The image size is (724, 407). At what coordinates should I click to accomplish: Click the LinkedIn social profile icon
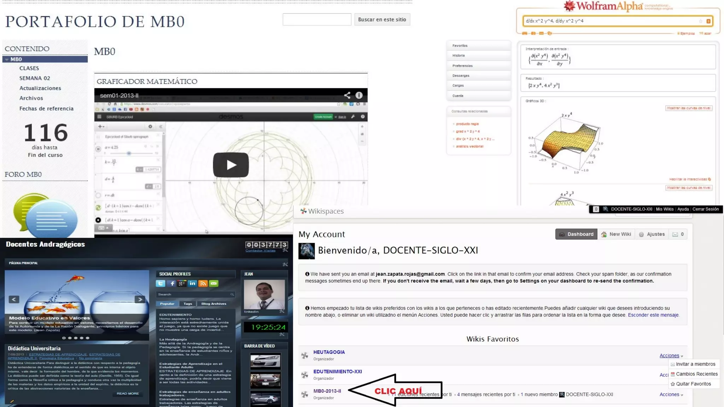[192, 283]
